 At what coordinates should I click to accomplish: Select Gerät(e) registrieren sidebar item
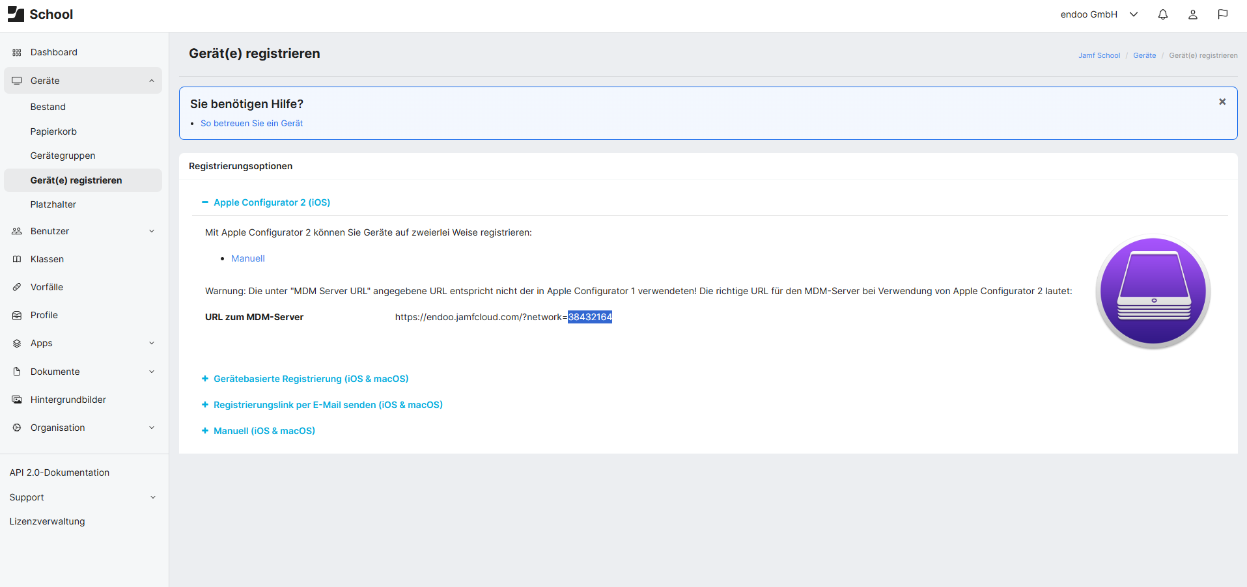pyautogui.click(x=83, y=180)
